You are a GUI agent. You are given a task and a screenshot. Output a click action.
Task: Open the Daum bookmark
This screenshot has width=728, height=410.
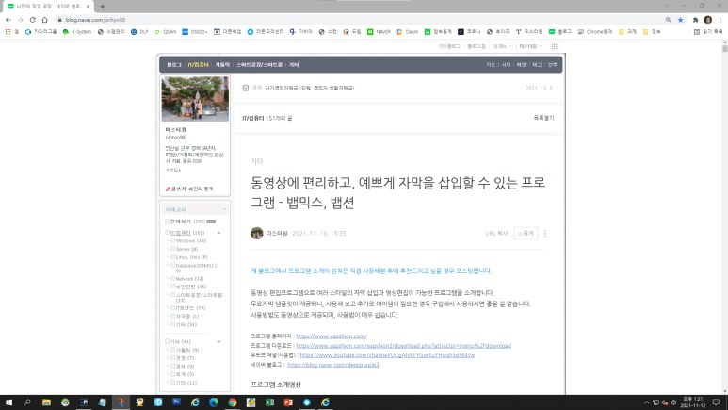[407, 32]
